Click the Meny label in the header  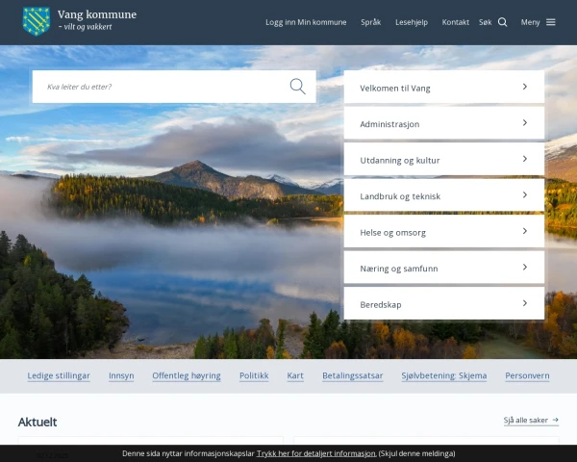tap(530, 22)
